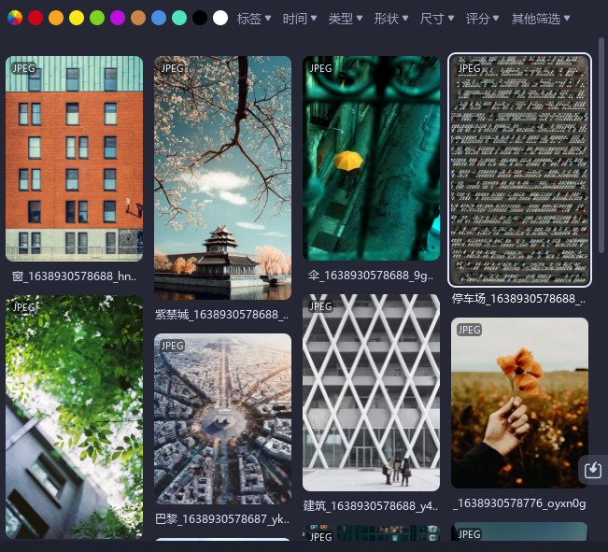The width and height of the screenshot is (608, 552).
Task: Open the 评分 filter dropdown
Action: pyautogui.click(x=482, y=19)
